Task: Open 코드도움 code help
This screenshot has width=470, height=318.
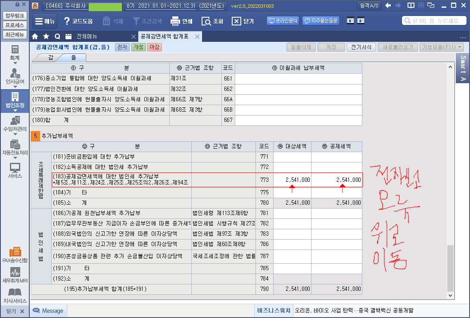Action: click(78, 21)
